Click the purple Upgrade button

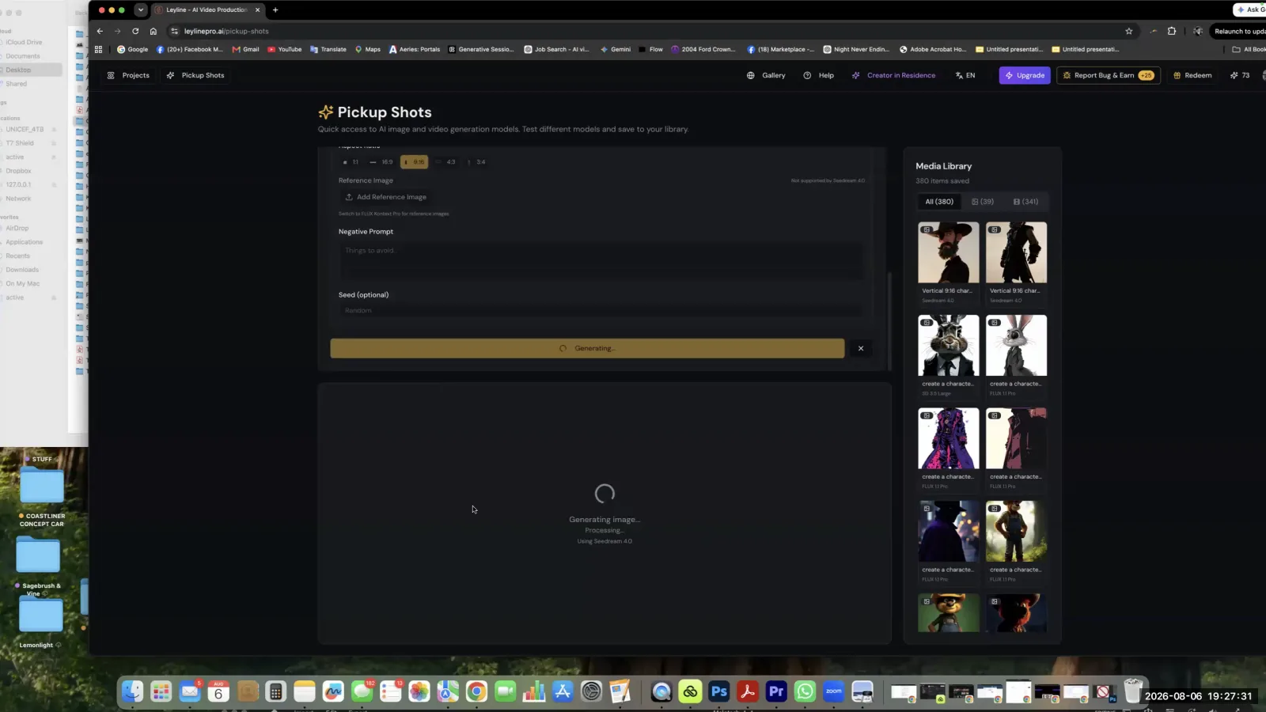pos(1025,75)
